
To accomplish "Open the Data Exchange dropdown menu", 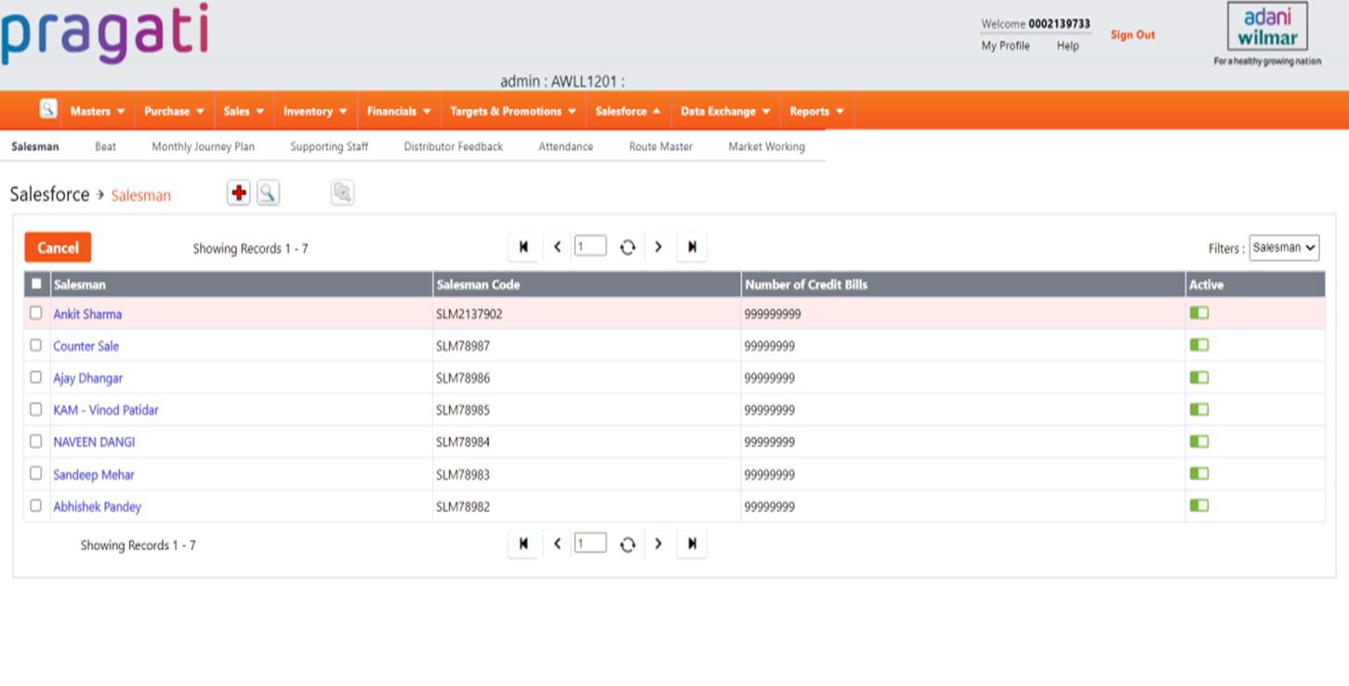I will point(725,111).
